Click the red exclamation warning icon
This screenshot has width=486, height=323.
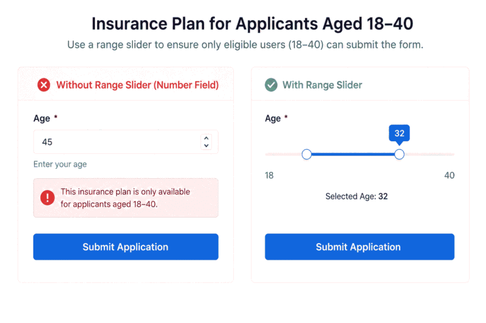(x=47, y=198)
